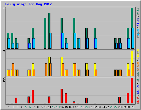Click the red kB bar on day 28
Screen dimensions: 141x110
coord(120,100)
